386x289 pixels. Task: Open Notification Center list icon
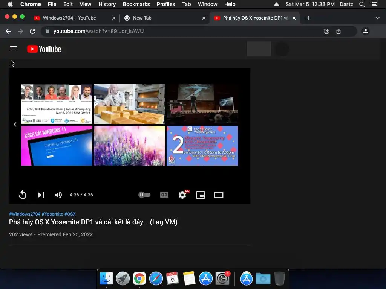pos(374,4)
